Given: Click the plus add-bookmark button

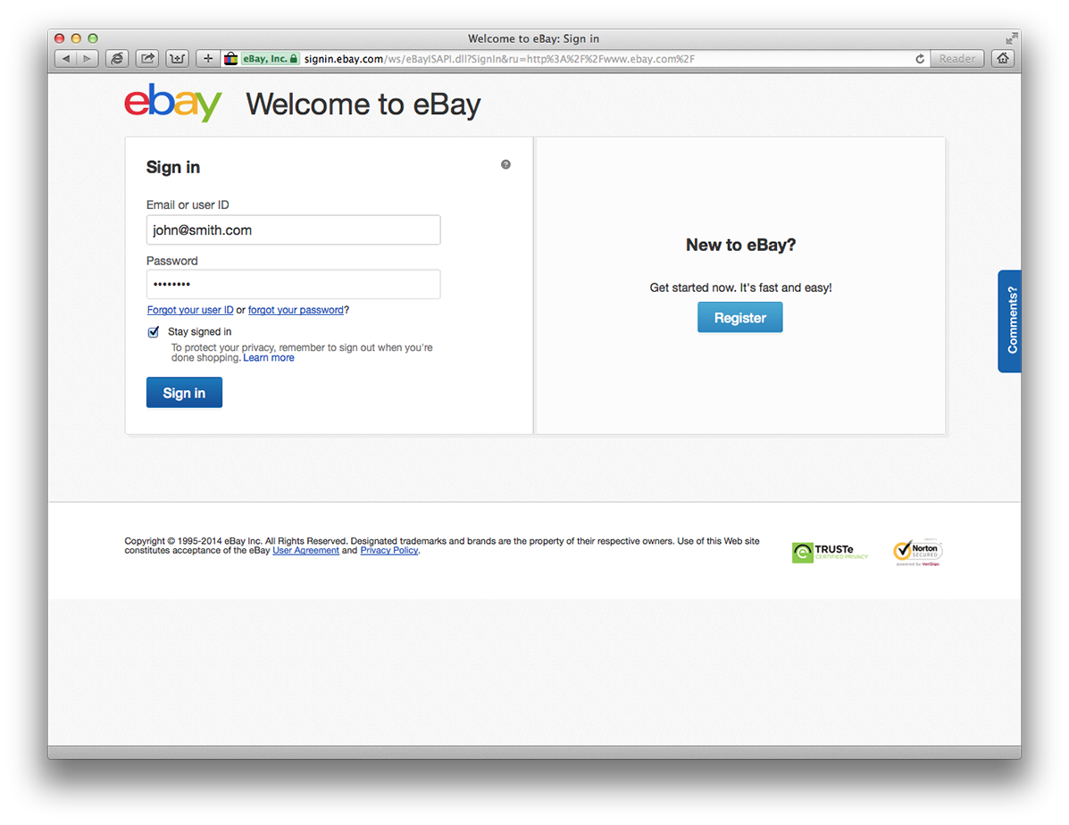Looking at the screenshot, I should 208,59.
